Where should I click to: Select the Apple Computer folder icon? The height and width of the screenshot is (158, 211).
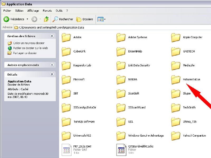pos(176,38)
